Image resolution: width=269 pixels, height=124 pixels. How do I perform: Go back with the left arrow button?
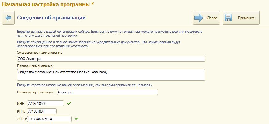(x=8, y=18)
